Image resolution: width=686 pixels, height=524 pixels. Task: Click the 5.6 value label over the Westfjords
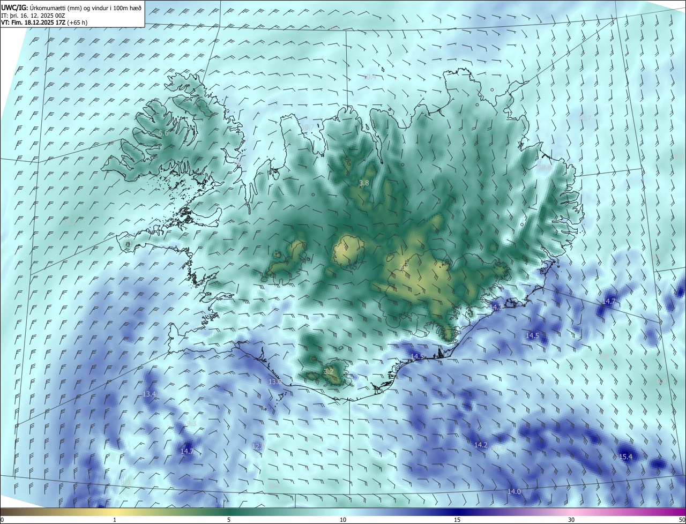click(163, 133)
